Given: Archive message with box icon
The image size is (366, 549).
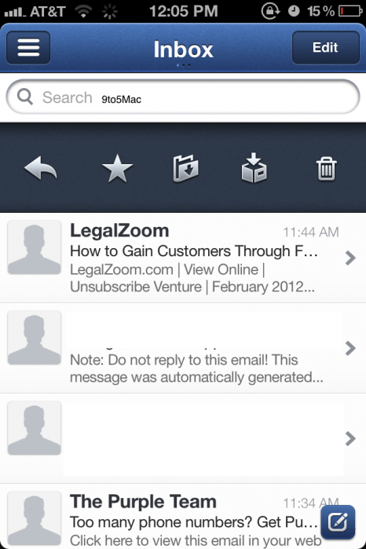Looking at the screenshot, I should click(254, 168).
